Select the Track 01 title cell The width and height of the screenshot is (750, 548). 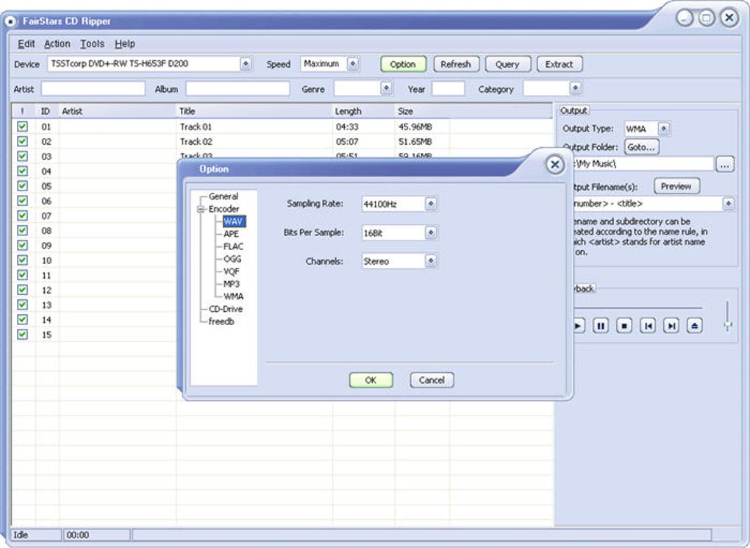point(254,127)
